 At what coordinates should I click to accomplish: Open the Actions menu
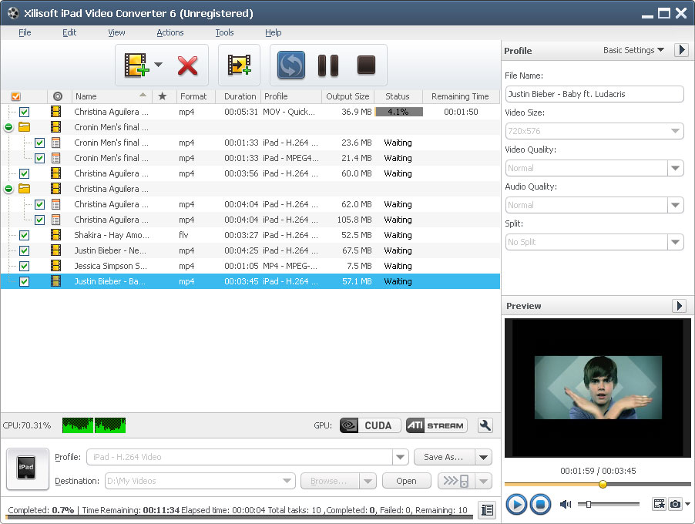point(170,32)
